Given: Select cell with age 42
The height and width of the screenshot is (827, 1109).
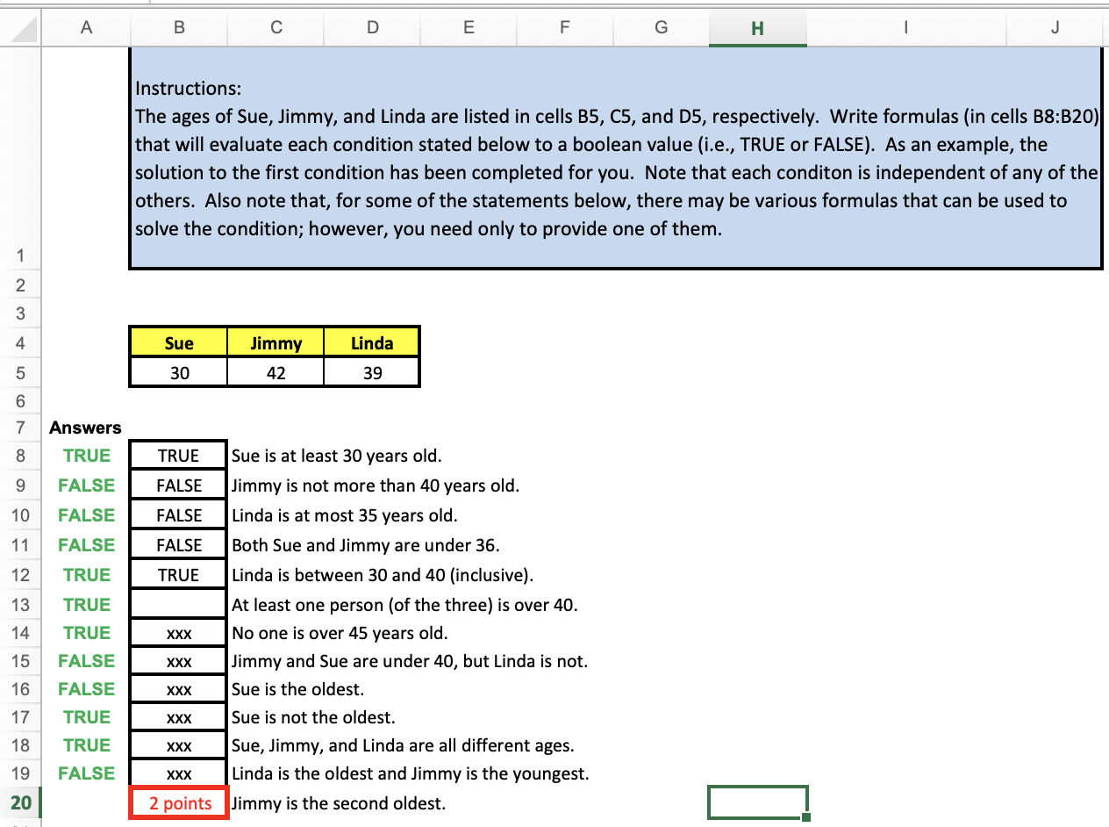Looking at the screenshot, I should pos(275,373).
